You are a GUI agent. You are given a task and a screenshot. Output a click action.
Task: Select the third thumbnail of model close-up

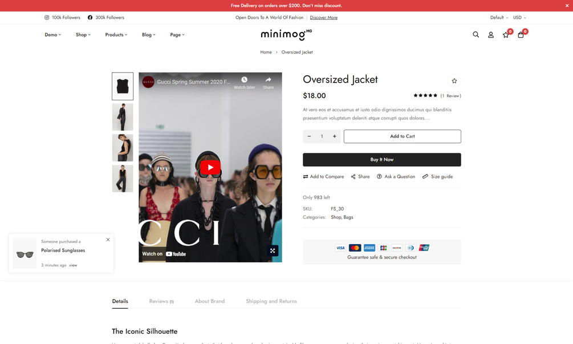click(x=123, y=148)
